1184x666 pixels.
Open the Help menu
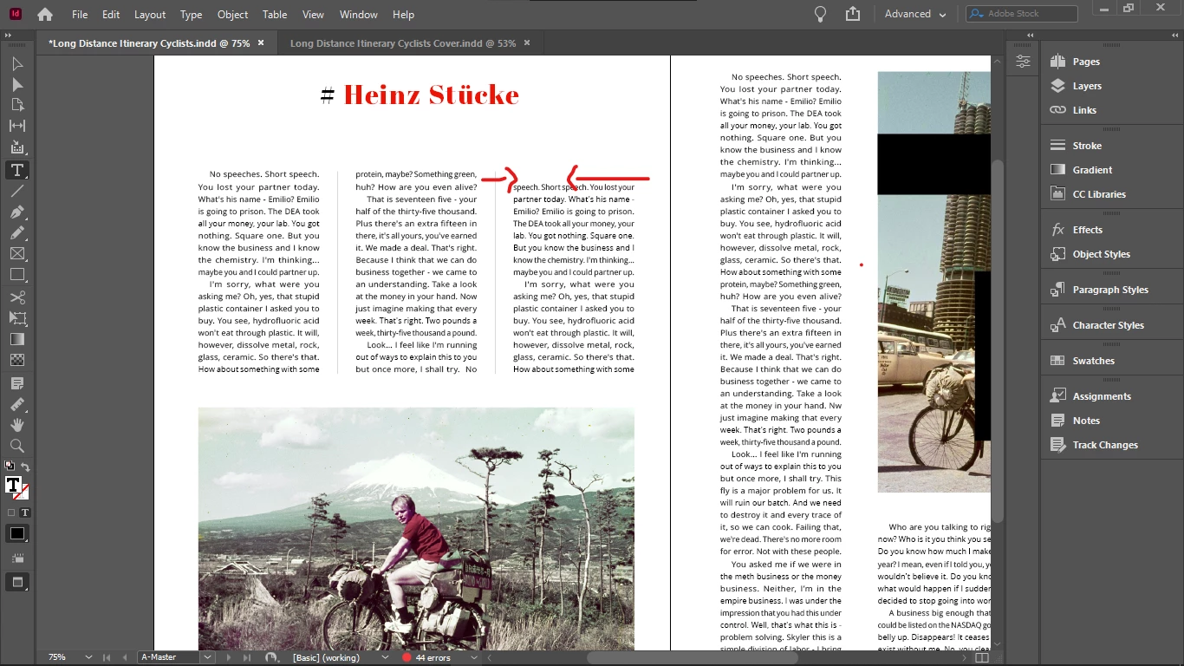[403, 15]
